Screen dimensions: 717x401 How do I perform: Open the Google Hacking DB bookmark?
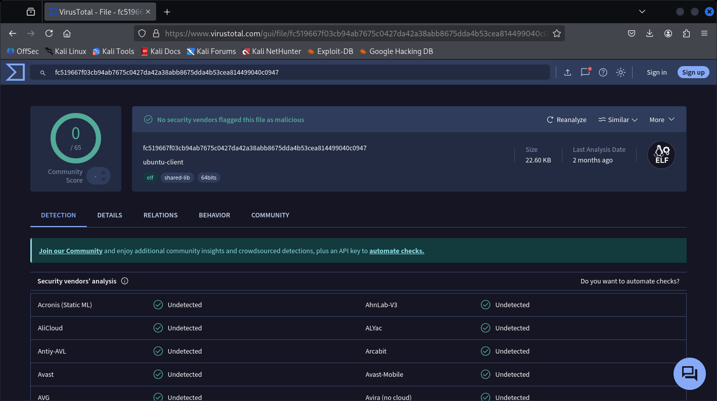coord(396,51)
